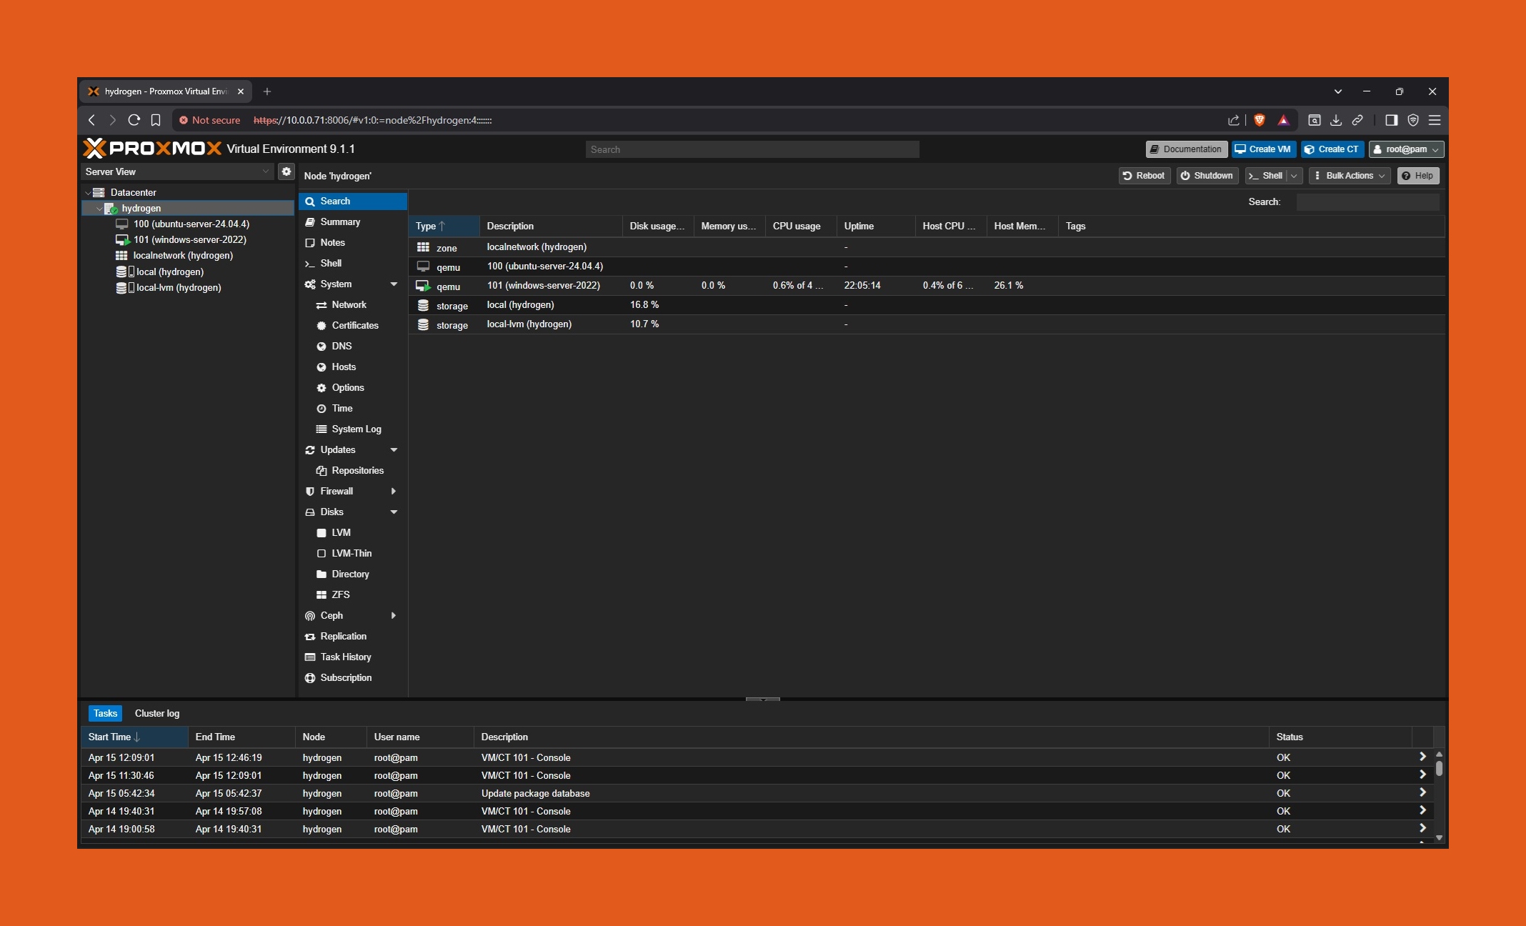Click the local-lvm storage icon in tree

tap(121, 288)
